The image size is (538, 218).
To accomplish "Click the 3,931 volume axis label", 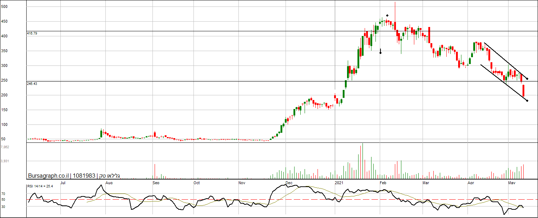I will tap(5, 161).
